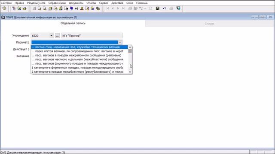
Task: Click the window icon before 10WG title
Action: (x=3, y=17)
